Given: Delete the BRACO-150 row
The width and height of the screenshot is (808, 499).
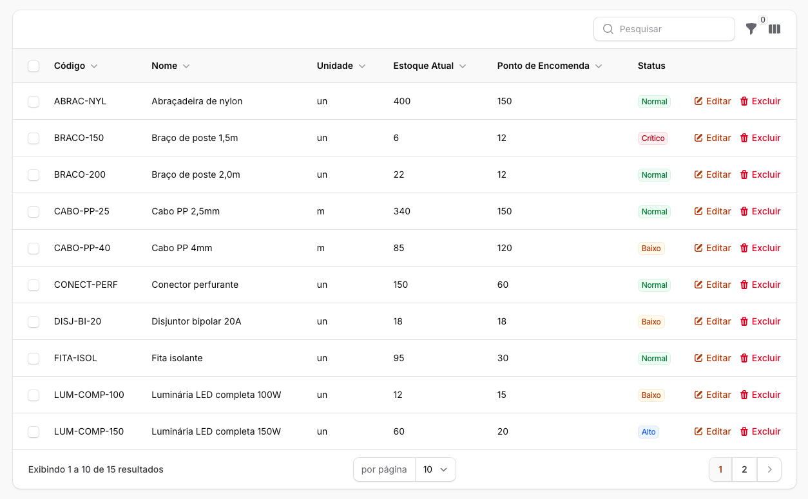Looking at the screenshot, I should (760, 138).
